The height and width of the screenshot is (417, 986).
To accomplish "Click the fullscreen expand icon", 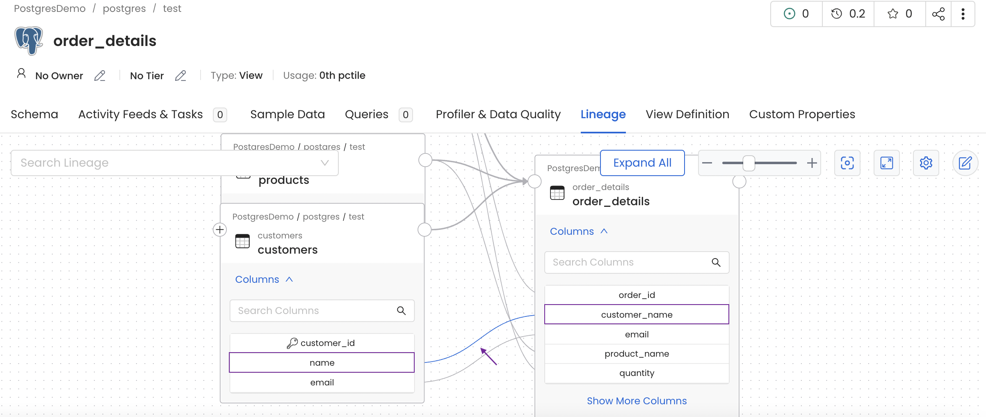I will coord(886,163).
